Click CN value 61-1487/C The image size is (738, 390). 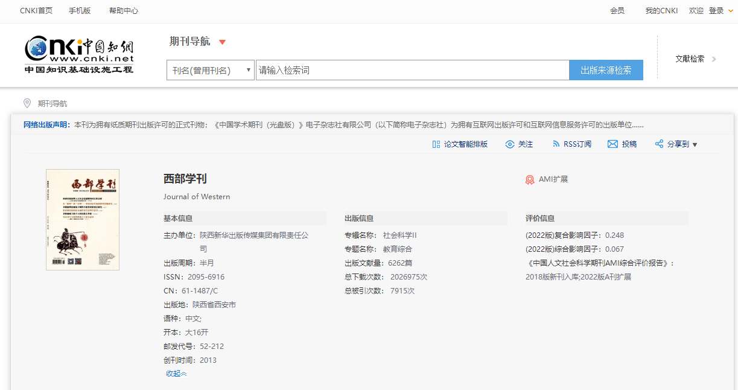tap(200, 291)
